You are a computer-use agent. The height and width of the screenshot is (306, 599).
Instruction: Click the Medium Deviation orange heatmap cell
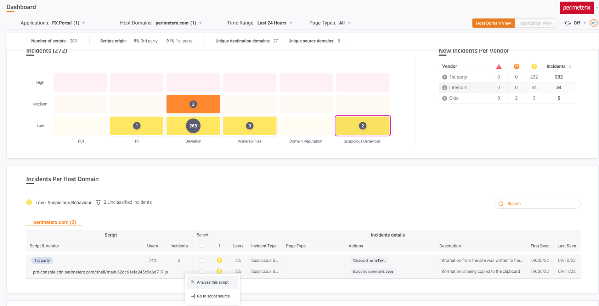point(193,104)
